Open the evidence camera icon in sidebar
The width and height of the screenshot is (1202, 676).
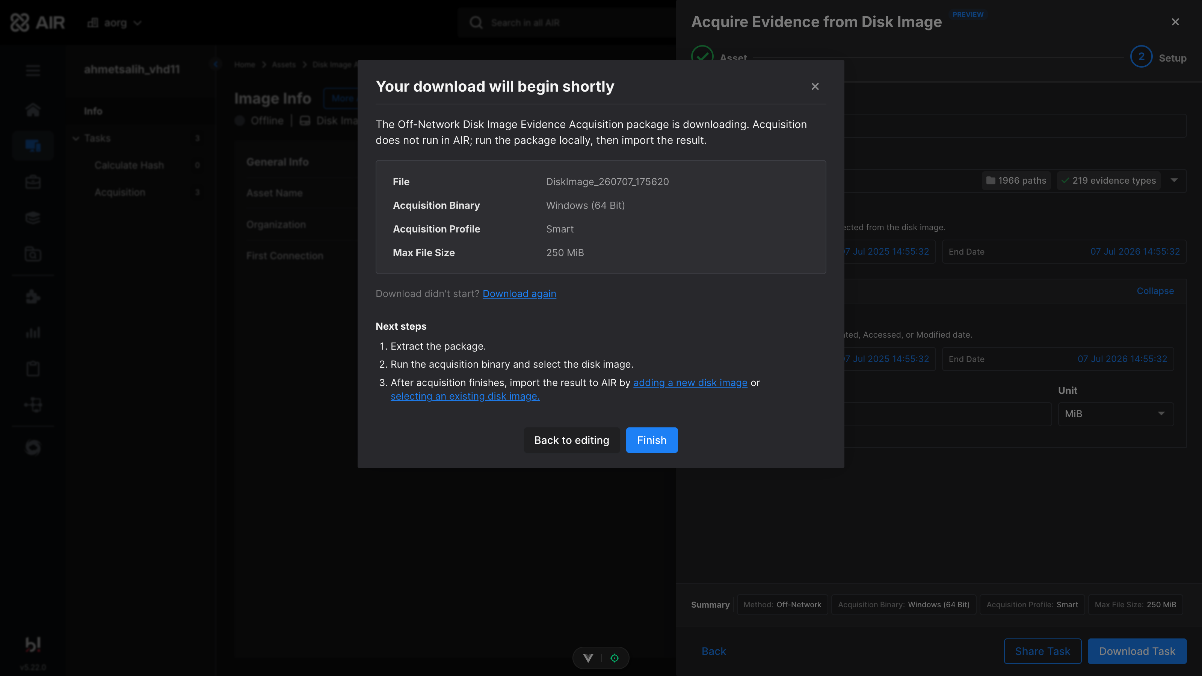(33, 254)
